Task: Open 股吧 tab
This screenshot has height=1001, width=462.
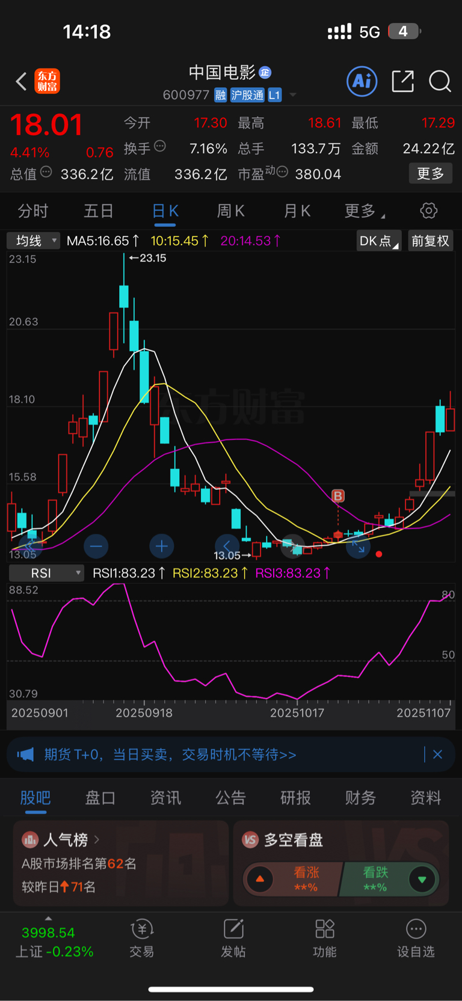Action: 35,798
